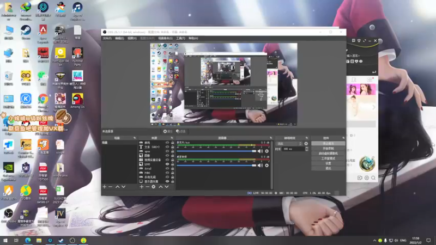
Task: Open the 文件(F) menu
Action: pos(107,38)
